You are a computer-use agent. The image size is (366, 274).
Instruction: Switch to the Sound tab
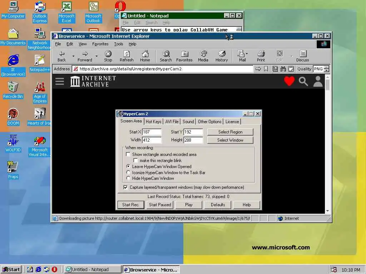tap(188, 122)
